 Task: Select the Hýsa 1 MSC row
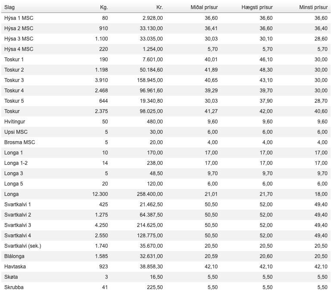tap(19, 18)
